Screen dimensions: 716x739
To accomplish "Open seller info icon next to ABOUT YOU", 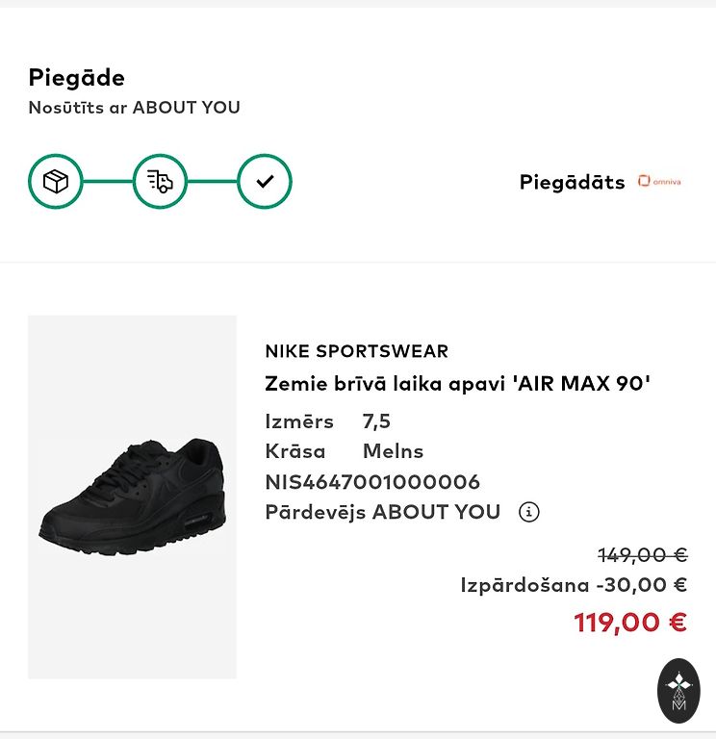I will pyautogui.click(x=528, y=512).
